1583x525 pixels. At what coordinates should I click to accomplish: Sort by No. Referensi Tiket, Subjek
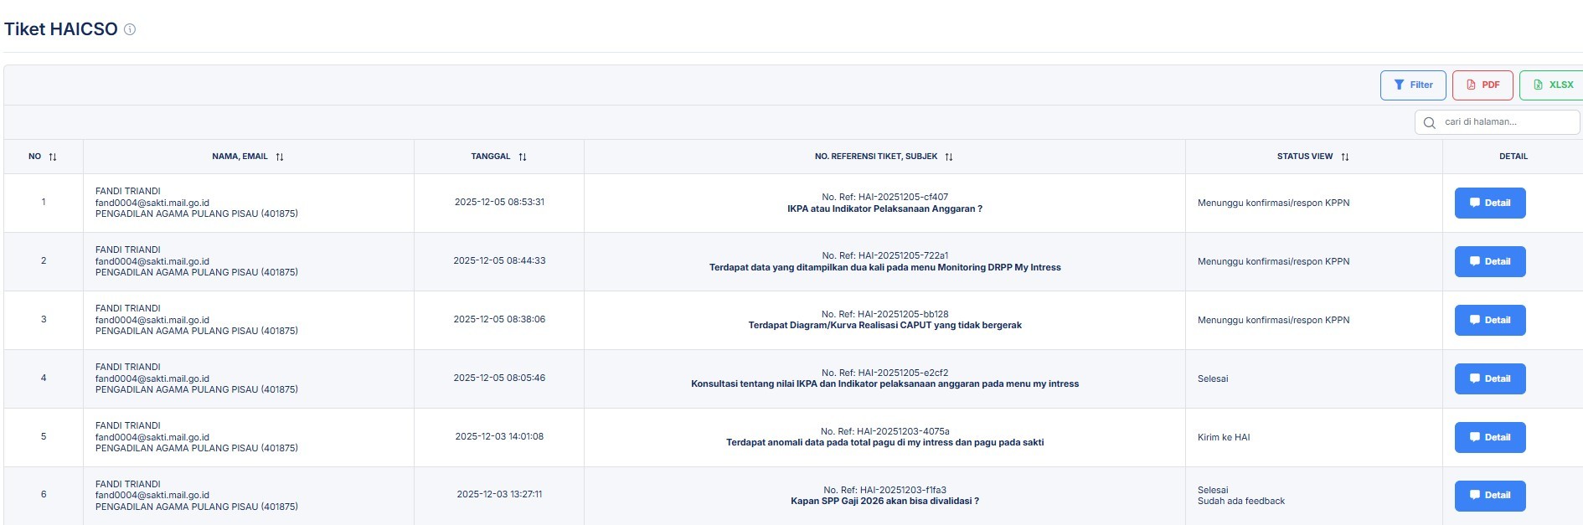click(949, 157)
